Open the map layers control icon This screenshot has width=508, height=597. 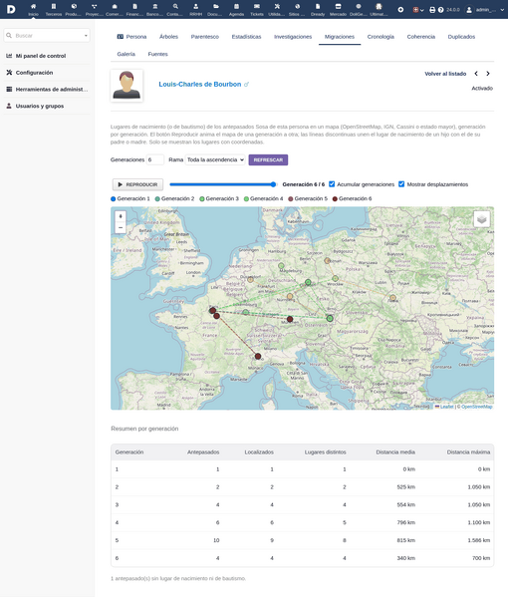(482, 219)
